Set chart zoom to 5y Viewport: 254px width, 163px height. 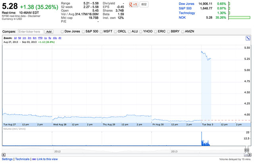[x=50, y=38]
